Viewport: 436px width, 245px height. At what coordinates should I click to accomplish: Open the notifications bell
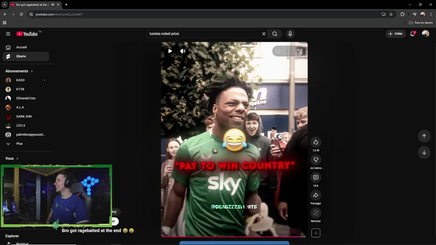(x=412, y=34)
